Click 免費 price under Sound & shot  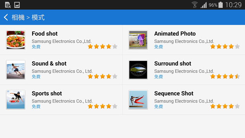click(x=36, y=77)
